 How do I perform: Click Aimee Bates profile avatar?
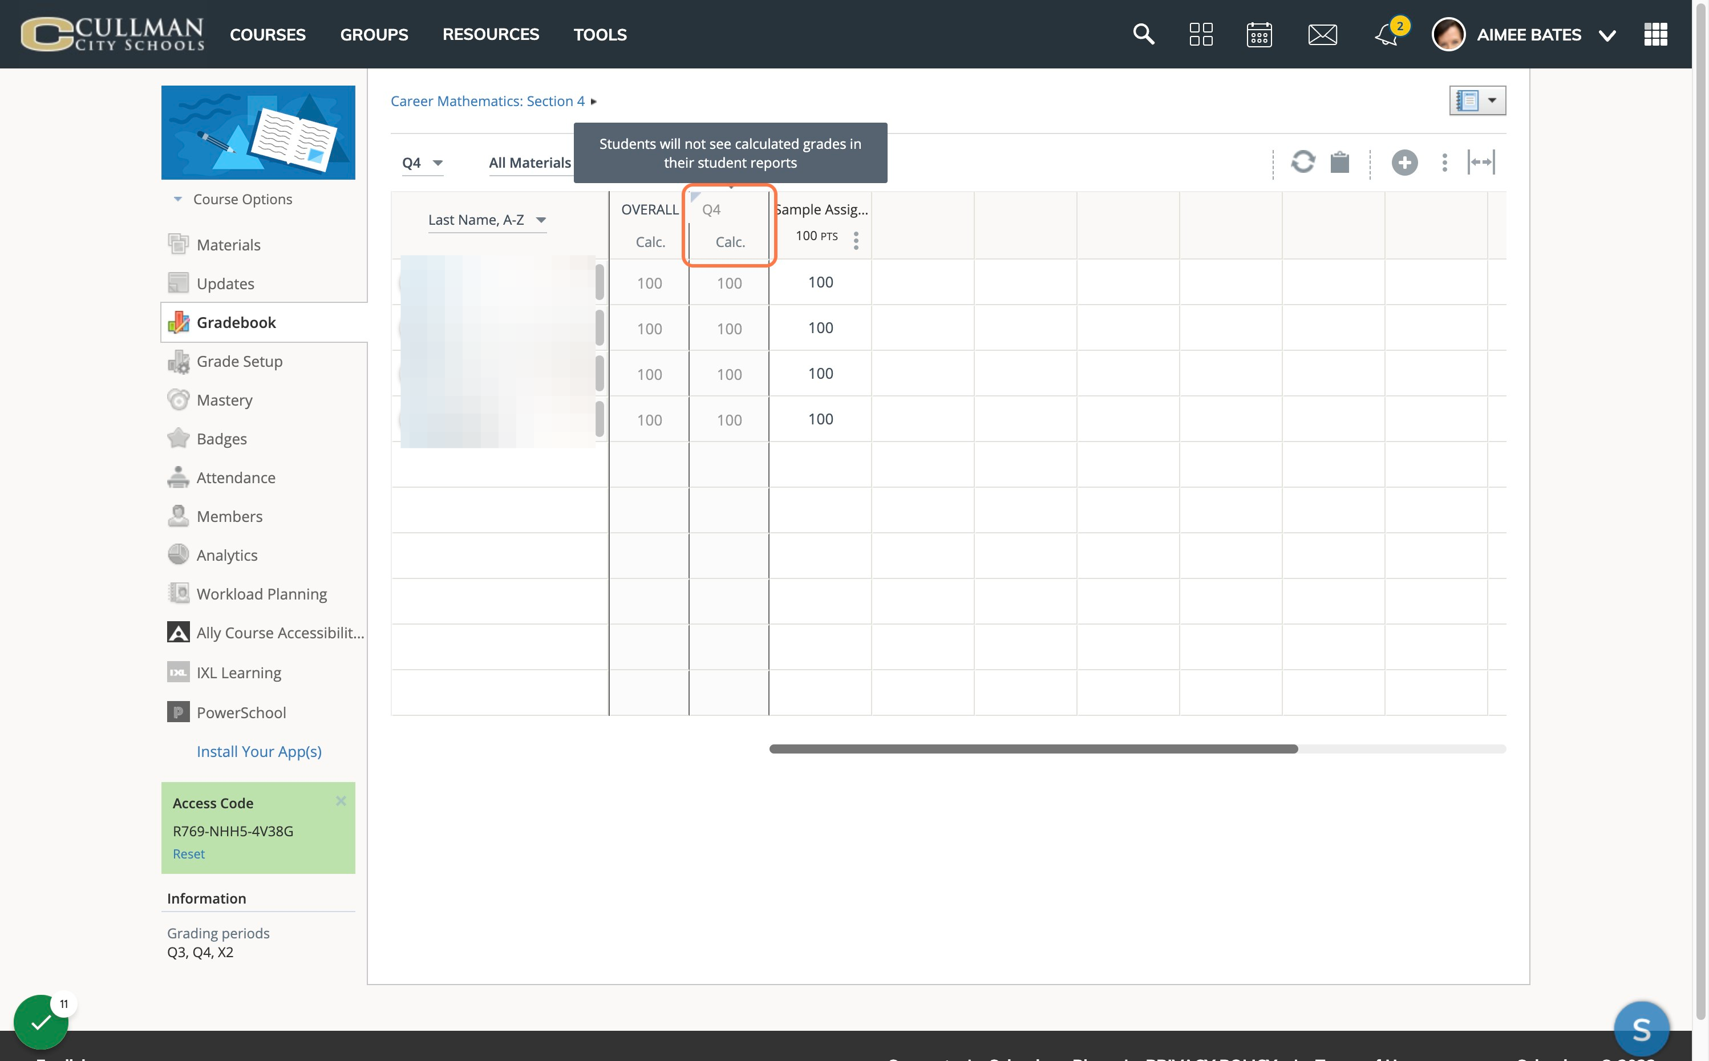click(x=1449, y=34)
